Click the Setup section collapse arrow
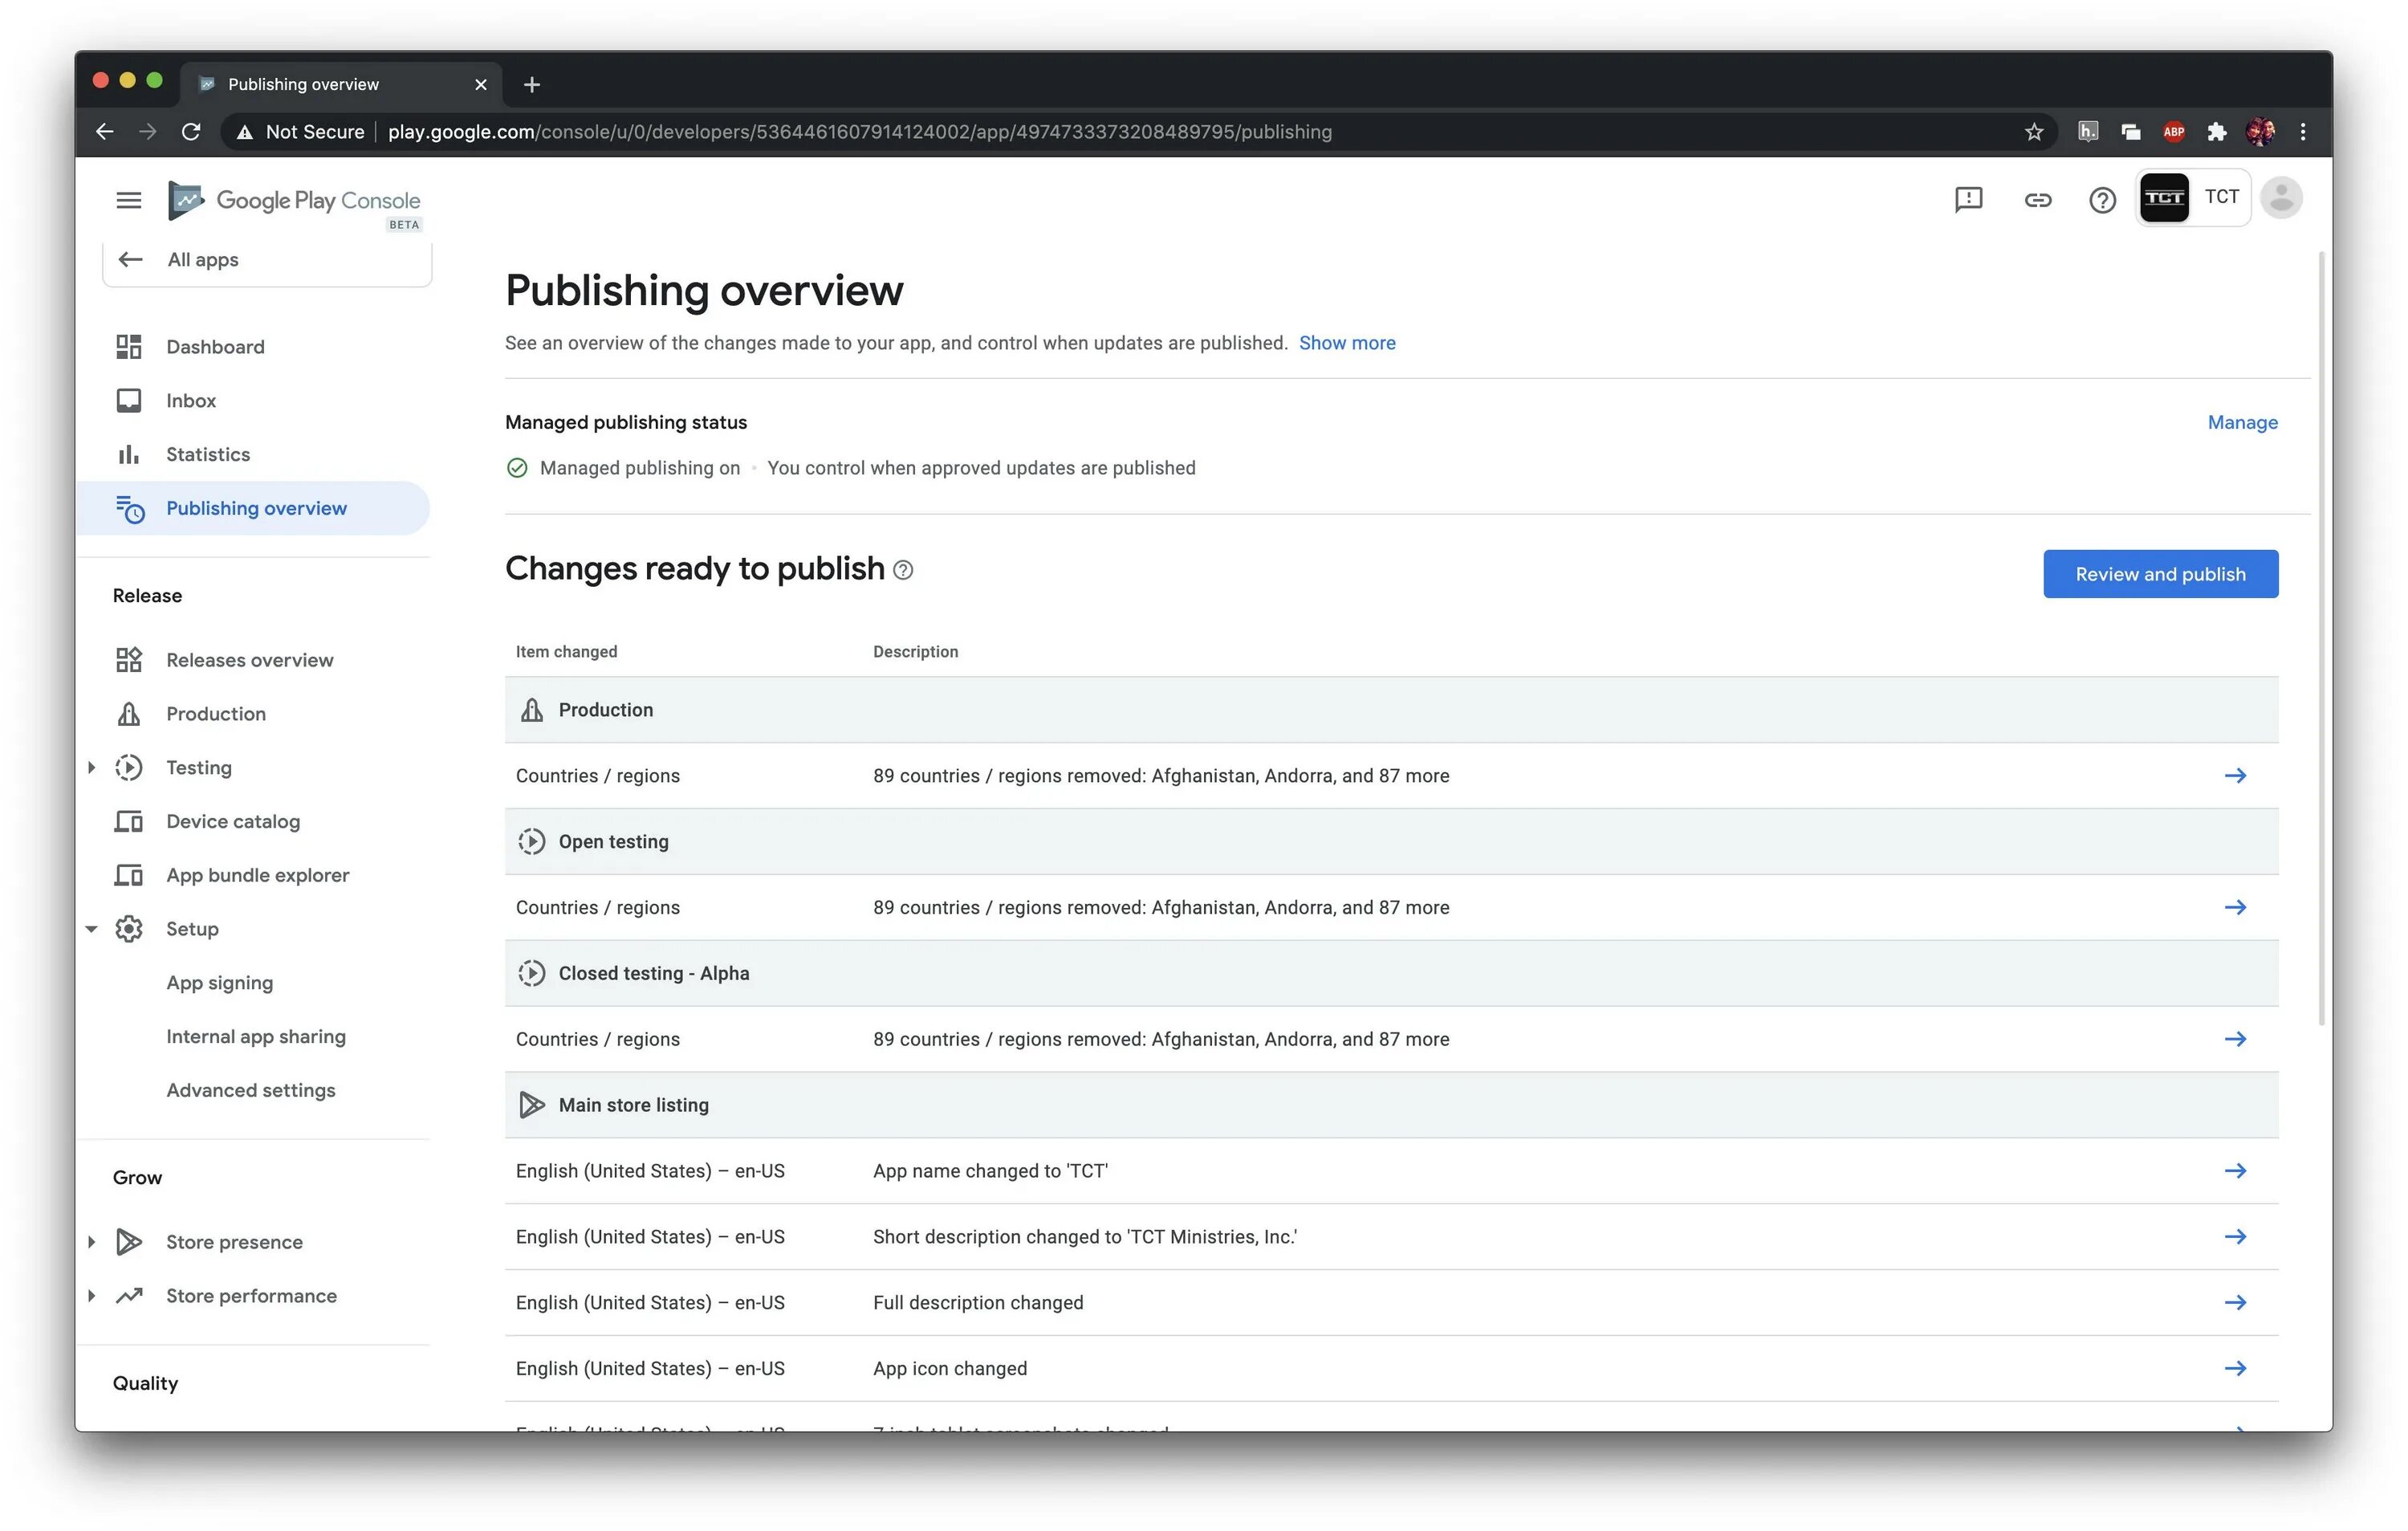This screenshot has height=1531, width=2408. click(x=92, y=927)
